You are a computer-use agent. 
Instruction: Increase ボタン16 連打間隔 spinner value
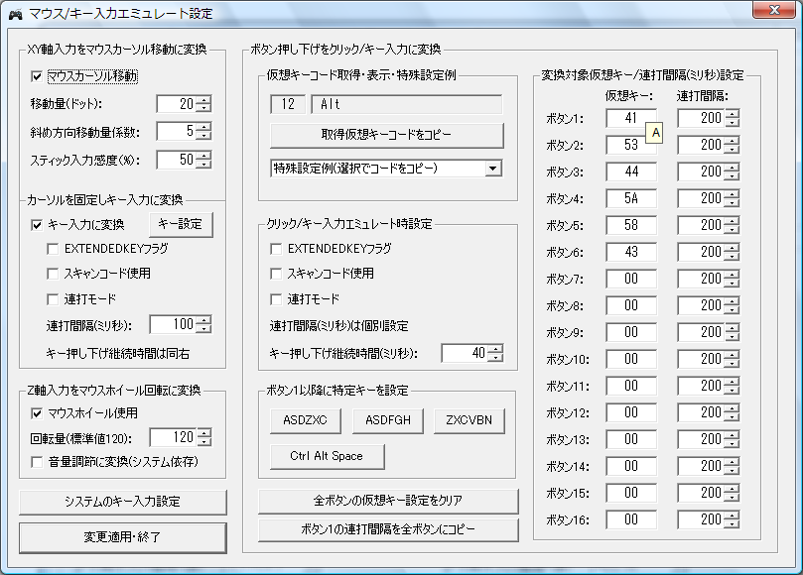pyautogui.click(x=733, y=514)
